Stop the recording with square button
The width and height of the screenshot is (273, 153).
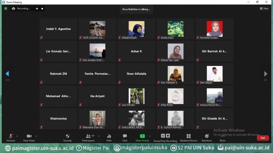(x=42, y=9)
